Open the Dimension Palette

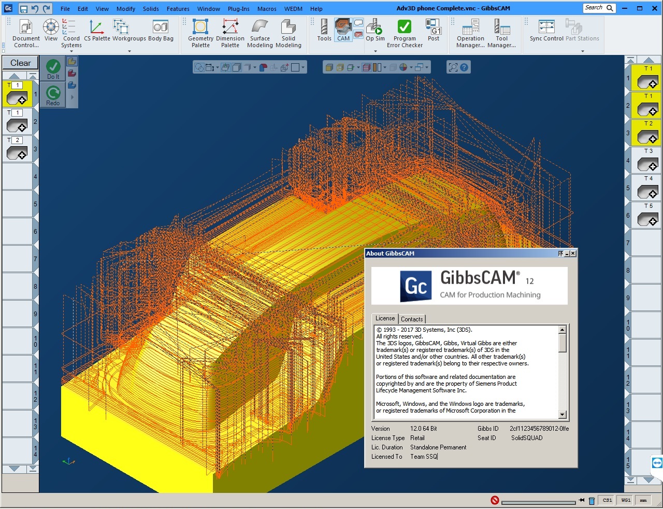pos(230,34)
